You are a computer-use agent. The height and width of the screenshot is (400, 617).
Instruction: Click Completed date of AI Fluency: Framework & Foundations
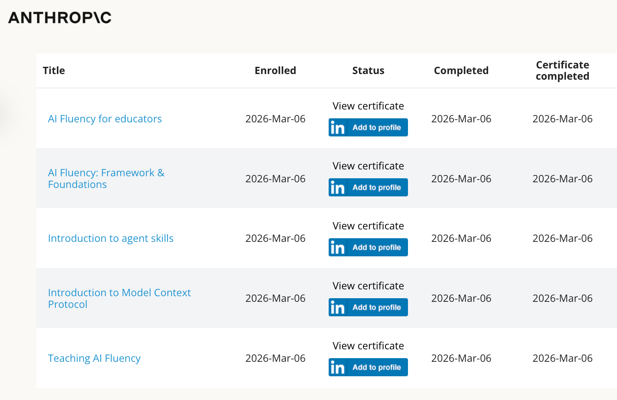click(x=461, y=179)
